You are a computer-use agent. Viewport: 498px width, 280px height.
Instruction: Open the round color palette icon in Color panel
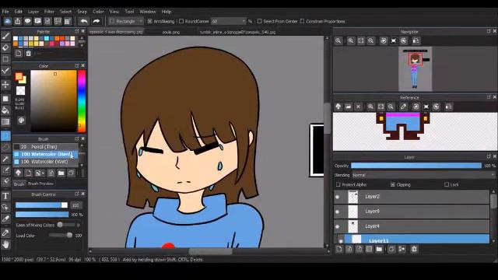point(21,121)
